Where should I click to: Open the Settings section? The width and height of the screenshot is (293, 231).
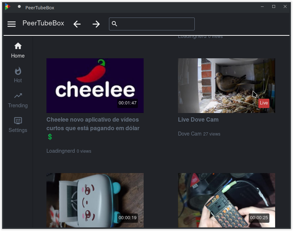coord(18,125)
